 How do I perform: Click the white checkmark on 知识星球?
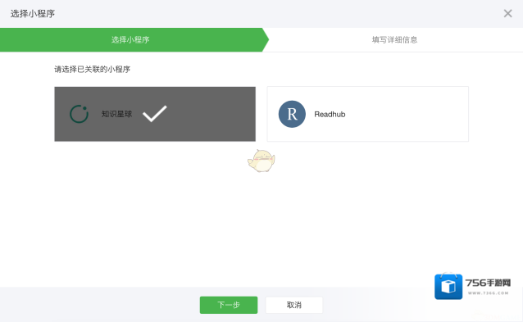tap(155, 114)
